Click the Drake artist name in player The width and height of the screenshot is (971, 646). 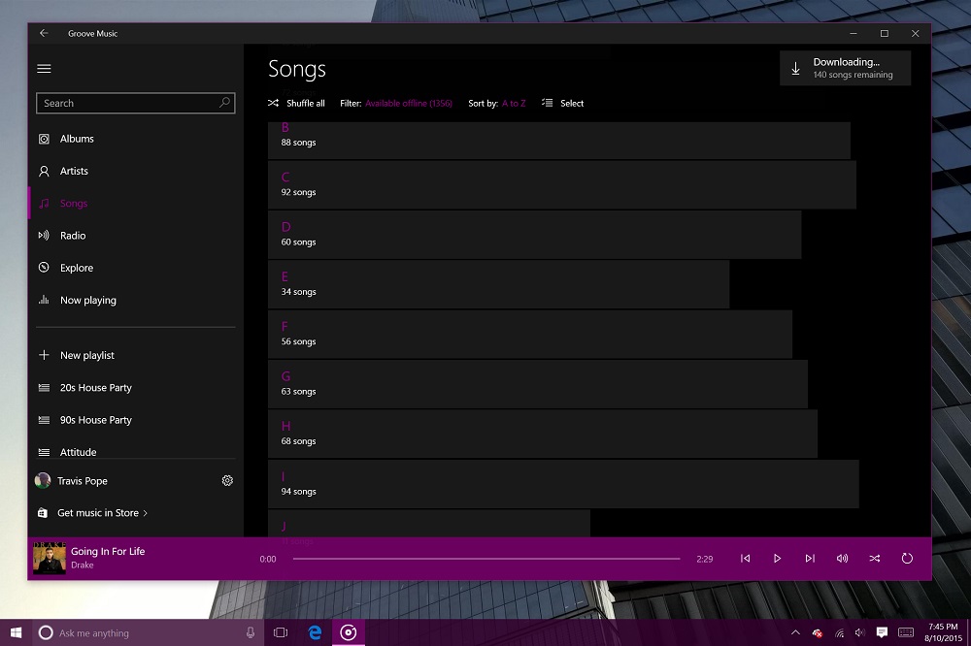[x=83, y=565]
